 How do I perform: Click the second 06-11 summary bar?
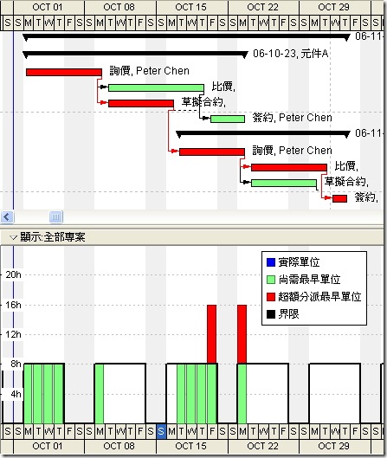tap(263, 134)
